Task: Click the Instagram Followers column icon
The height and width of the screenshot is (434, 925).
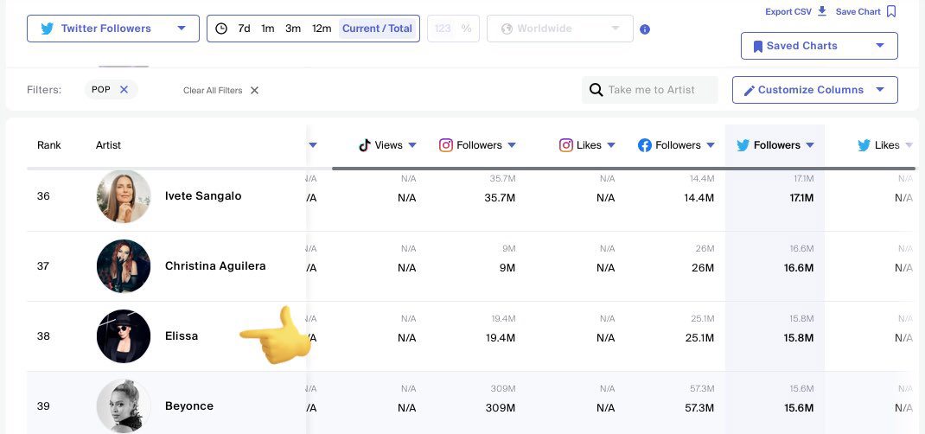Action: [x=446, y=145]
